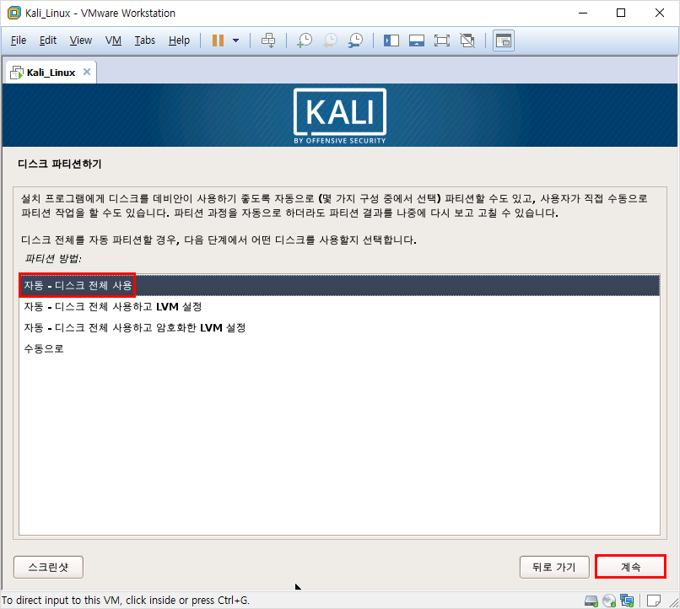Click the message log status icon
The image size is (680, 609).
tap(654, 601)
